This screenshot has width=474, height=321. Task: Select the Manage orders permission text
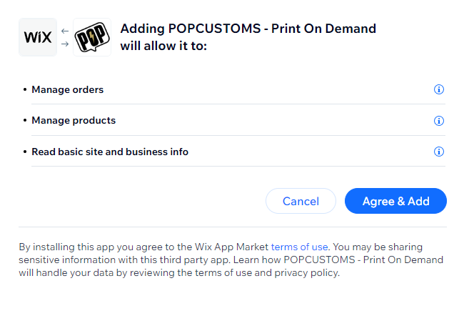[x=67, y=89]
